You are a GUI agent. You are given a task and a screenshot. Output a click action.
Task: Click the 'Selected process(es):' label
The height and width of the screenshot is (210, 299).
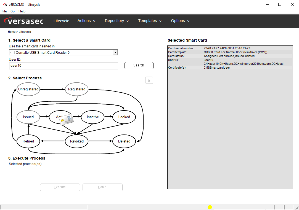(x=26, y=164)
